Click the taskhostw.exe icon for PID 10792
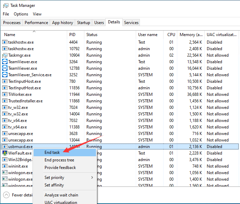 point(5,48)
